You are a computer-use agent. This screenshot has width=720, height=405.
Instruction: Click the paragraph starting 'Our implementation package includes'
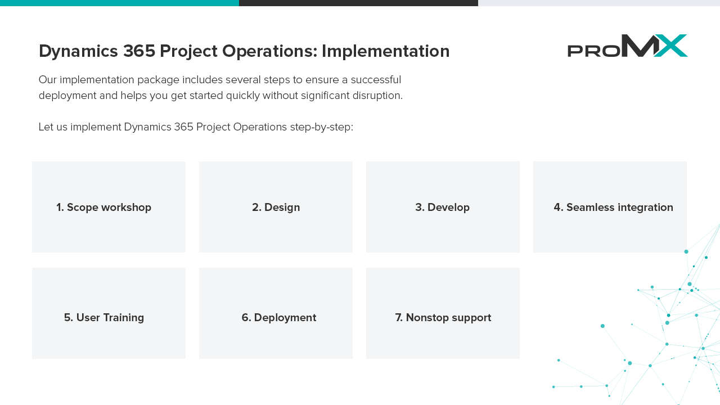point(220,88)
